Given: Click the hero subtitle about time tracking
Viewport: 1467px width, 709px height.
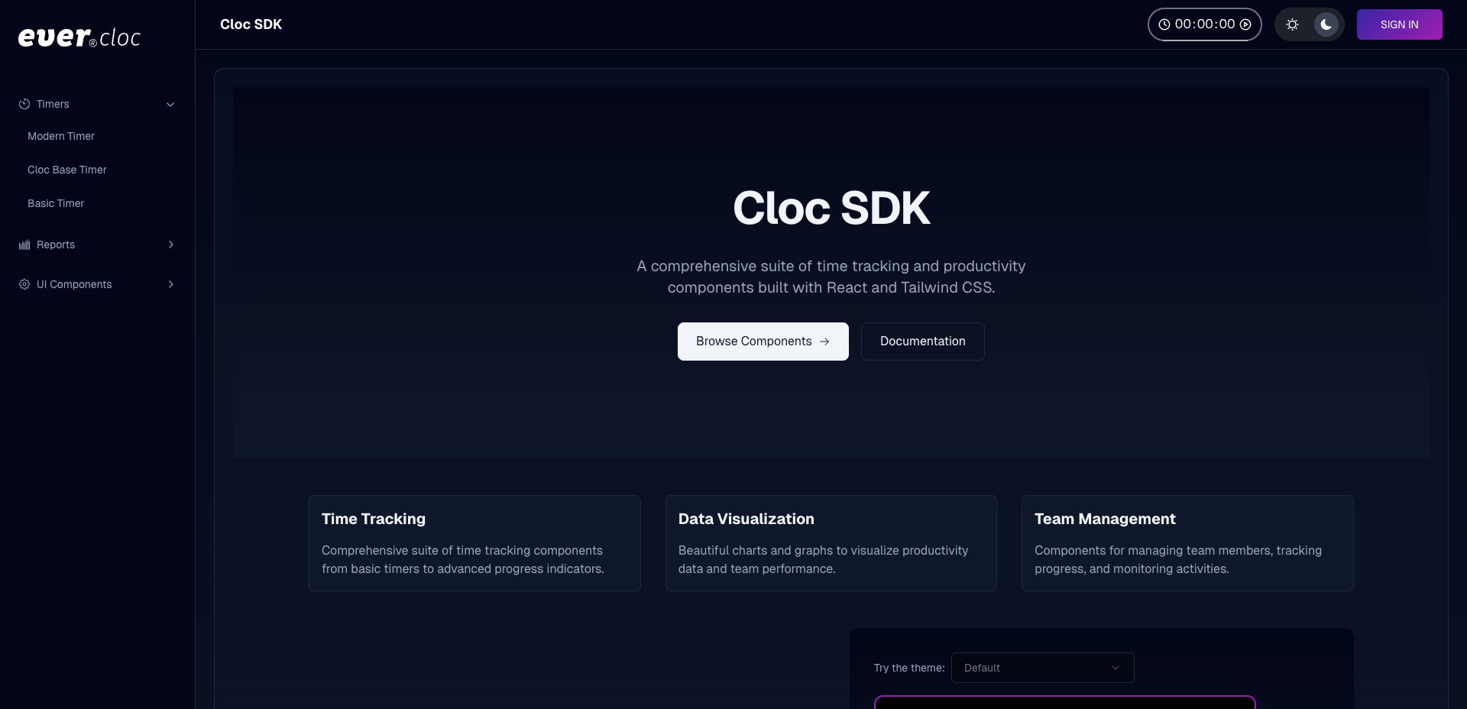Looking at the screenshot, I should click(x=831, y=277).
